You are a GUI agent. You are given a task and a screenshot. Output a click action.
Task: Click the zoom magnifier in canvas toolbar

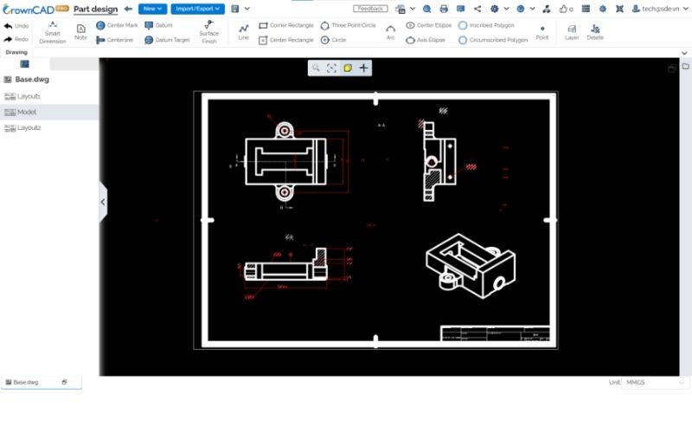pyautogui.click(x=316, y=68)
